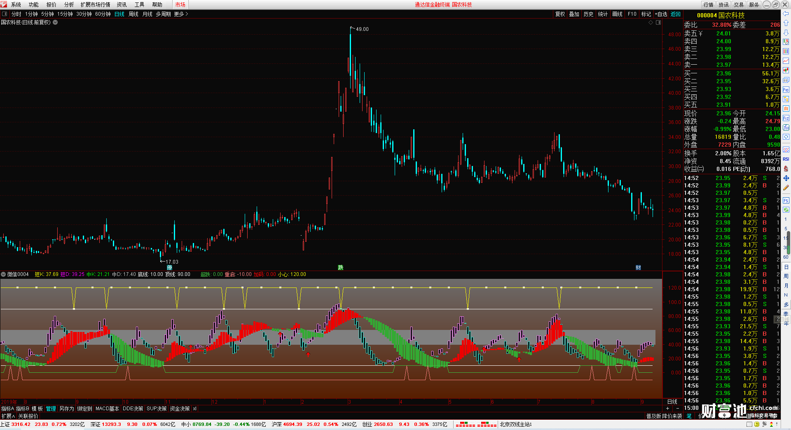Open the 系统 menu
Image resolution: width=791 pixels, height=430 pixels.
coord(16,5)
